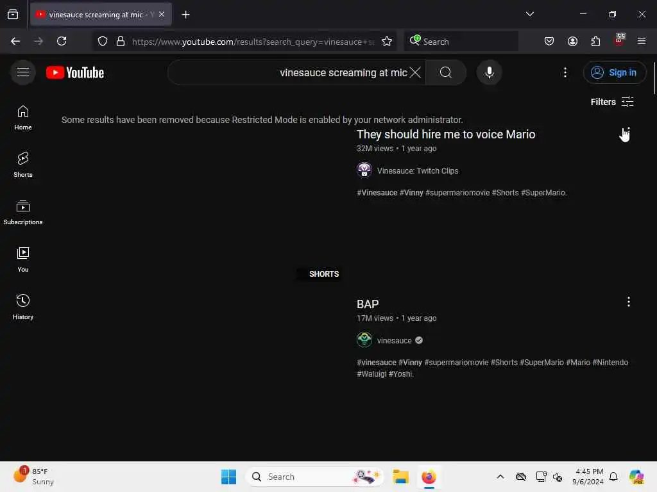This screenshot has width=657, height=492.
Task: Open Vinesauce: Twitch Clips channel name
Action: pos(418,170)
